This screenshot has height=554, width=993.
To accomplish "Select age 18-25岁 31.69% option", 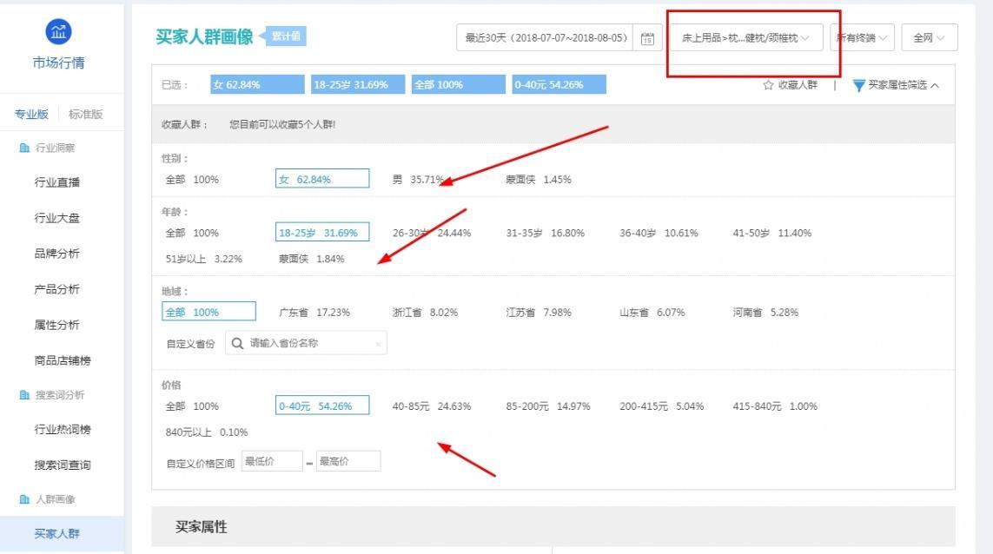I will (322, 233).
